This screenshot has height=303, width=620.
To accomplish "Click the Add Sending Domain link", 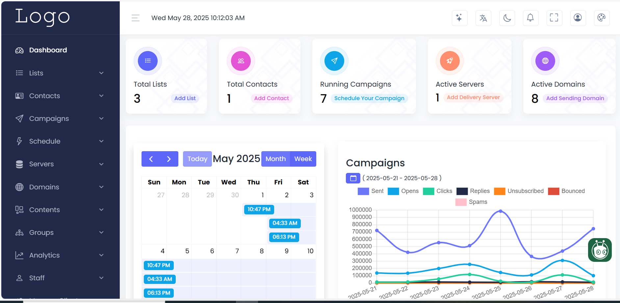I will [575, 98].
